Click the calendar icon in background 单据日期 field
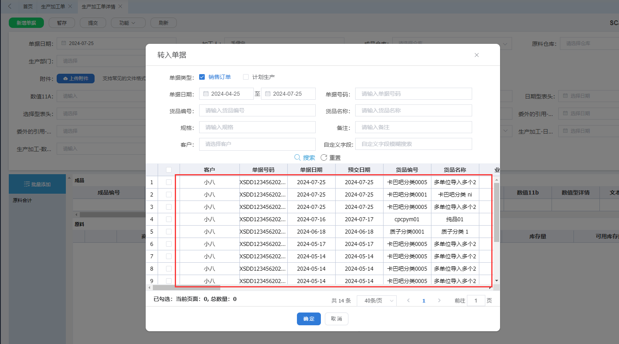 click(64, 43)
